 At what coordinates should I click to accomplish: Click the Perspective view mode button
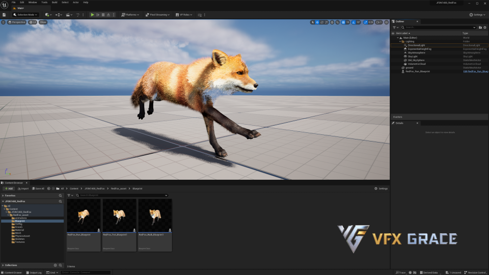16,22
